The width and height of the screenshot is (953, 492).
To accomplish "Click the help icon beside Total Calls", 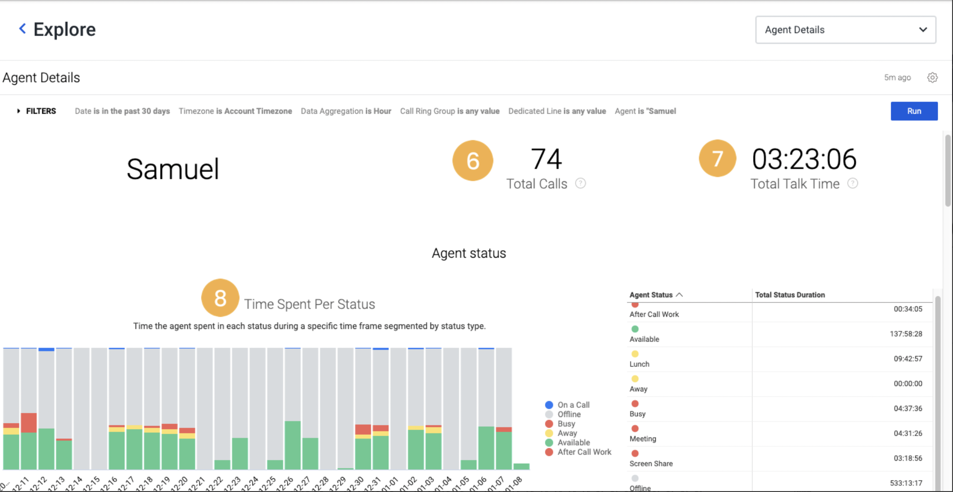I will 580,184.
